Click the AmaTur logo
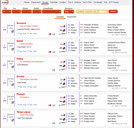 click(x=5, y=2)
